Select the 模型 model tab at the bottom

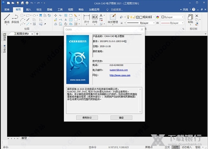[x=24, y=138]
